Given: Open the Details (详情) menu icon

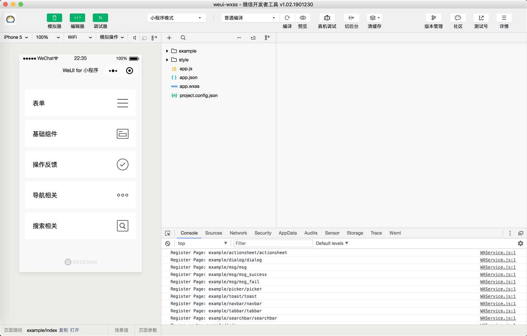Looking at the screenshot, I should pos(504,18).
